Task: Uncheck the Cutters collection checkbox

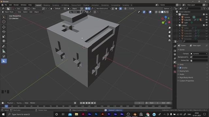Action: pyautogui.click(x=204, y=25)
